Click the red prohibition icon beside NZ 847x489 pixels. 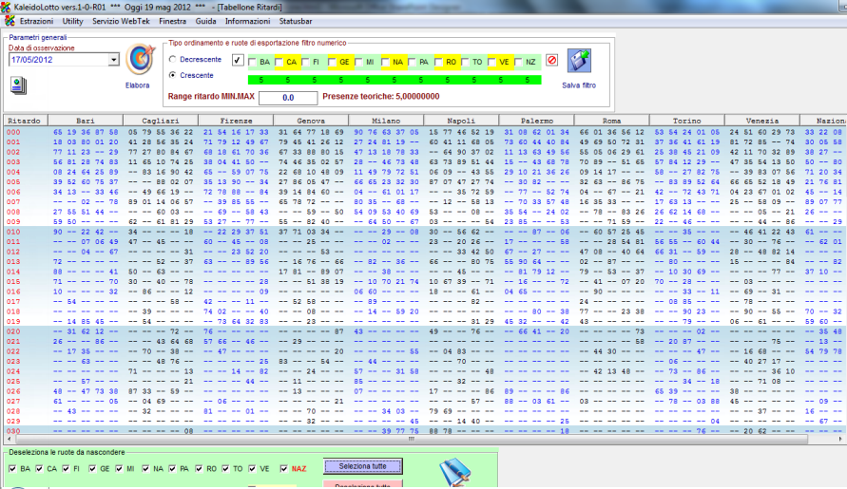click(551, 61)
